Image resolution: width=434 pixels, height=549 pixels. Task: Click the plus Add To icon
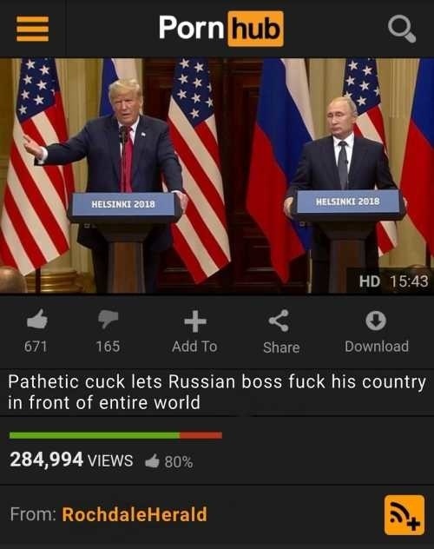click(x=195, y=321)
